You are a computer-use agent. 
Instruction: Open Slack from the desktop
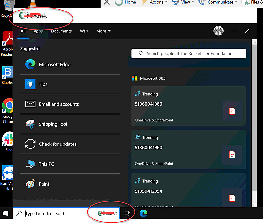click(8, 139)
